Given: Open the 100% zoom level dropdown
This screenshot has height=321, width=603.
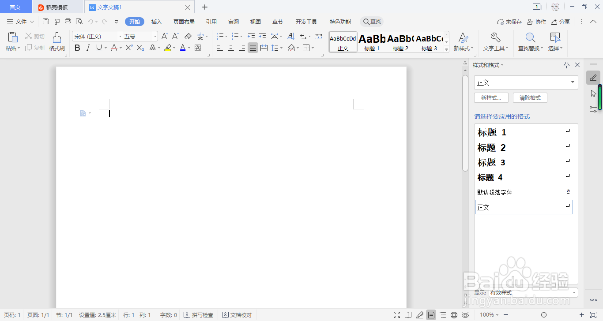Looking at the screenshot, I should [489, 315].
